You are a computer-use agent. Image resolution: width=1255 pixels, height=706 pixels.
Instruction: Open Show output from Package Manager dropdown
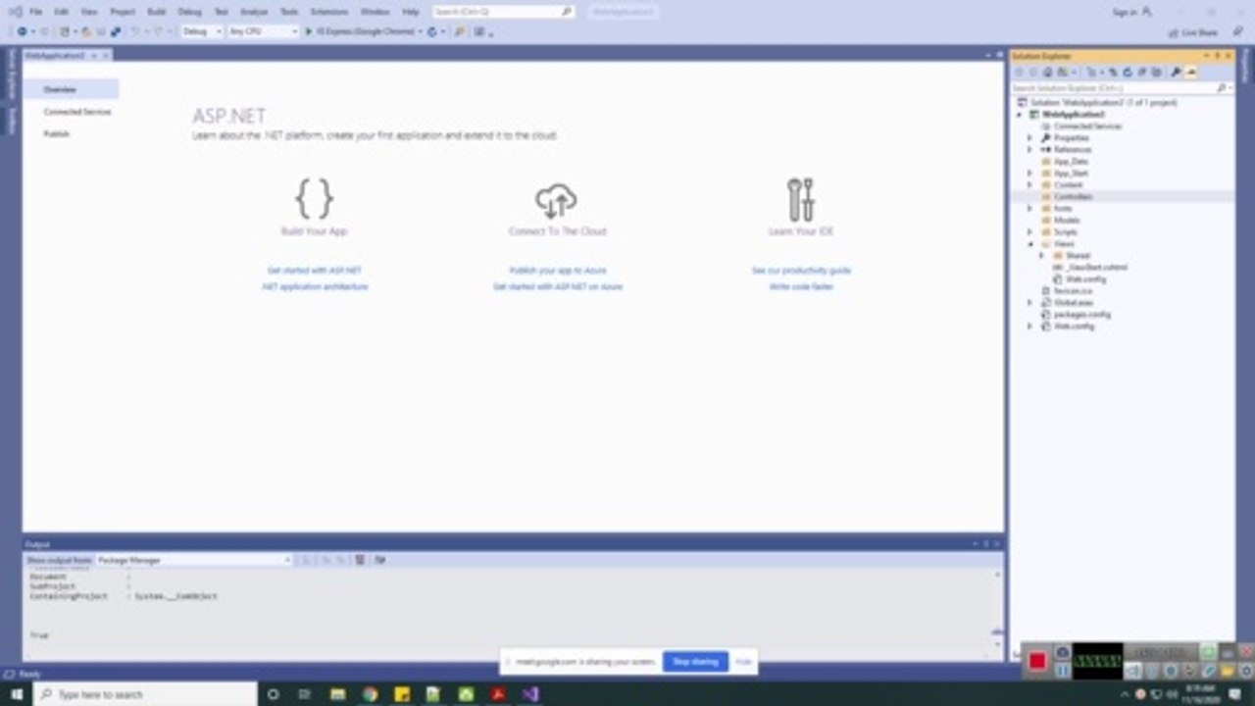(x=194, y=560)
